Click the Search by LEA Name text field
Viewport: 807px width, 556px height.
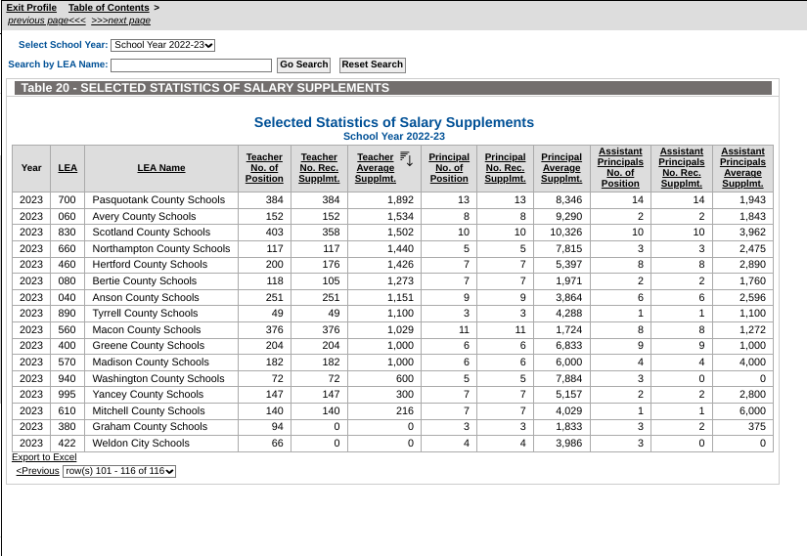coord(191,65)
